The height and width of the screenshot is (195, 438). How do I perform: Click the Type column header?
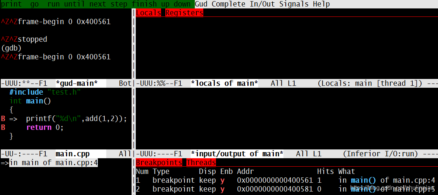(x=161, y=171)
